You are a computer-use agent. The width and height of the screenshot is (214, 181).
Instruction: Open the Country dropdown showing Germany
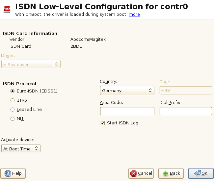[127, 90]
